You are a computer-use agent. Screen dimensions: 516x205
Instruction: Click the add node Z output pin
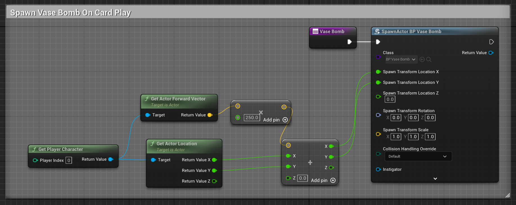click(x=331, y=168)
